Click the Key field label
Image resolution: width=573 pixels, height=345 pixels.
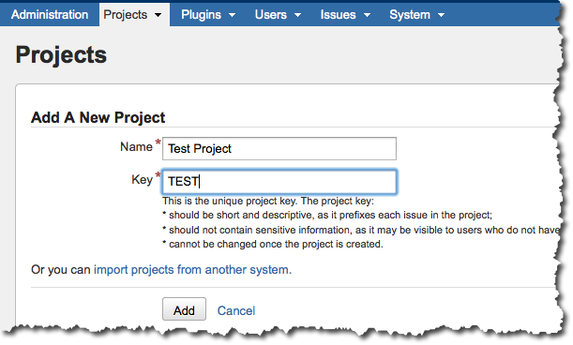(143, 179)
